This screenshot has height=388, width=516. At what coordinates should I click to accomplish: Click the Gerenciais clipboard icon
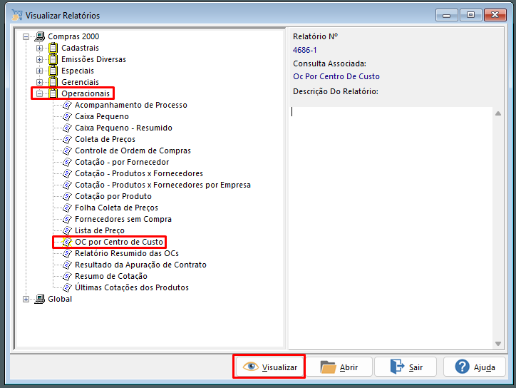coord(53,82)
